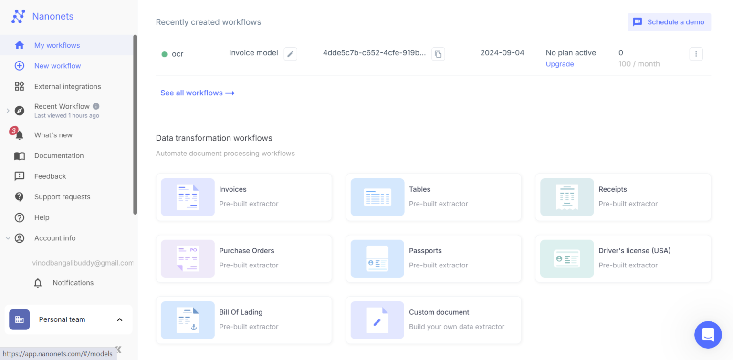Click the Receipts extractor thumbnail

(x=567, y=197)
